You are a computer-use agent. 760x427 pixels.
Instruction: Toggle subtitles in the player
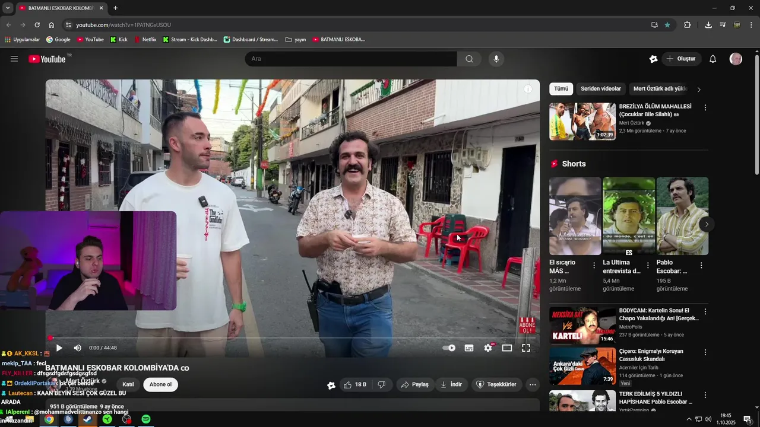[x=469, y=348]
